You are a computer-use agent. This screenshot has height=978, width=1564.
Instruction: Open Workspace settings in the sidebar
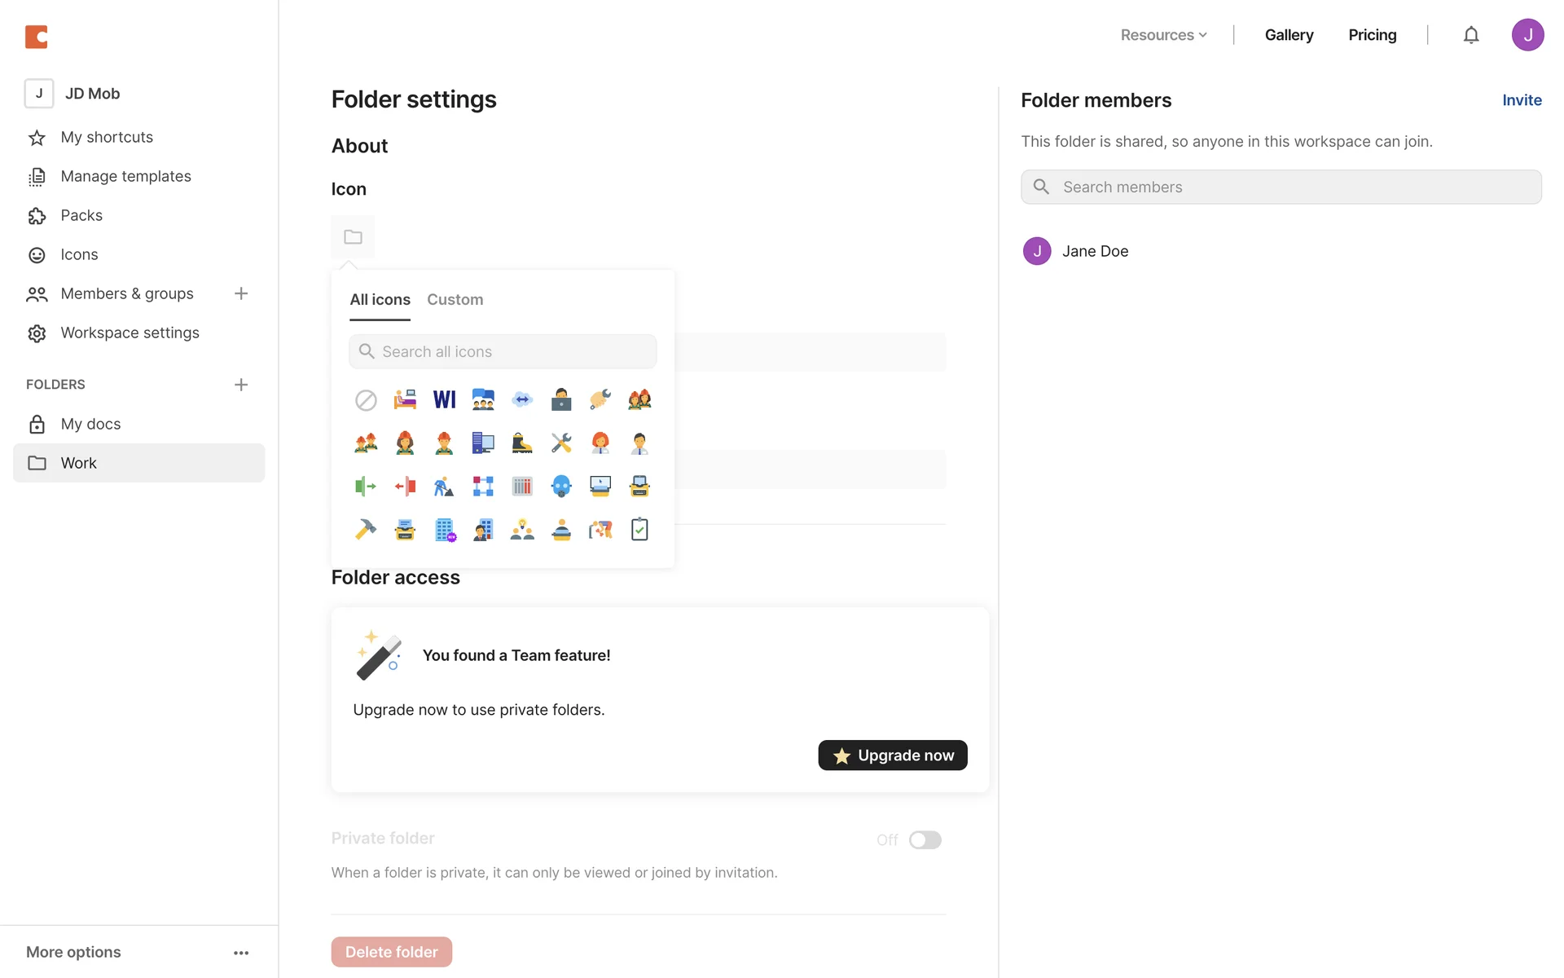tap(130, 333)
